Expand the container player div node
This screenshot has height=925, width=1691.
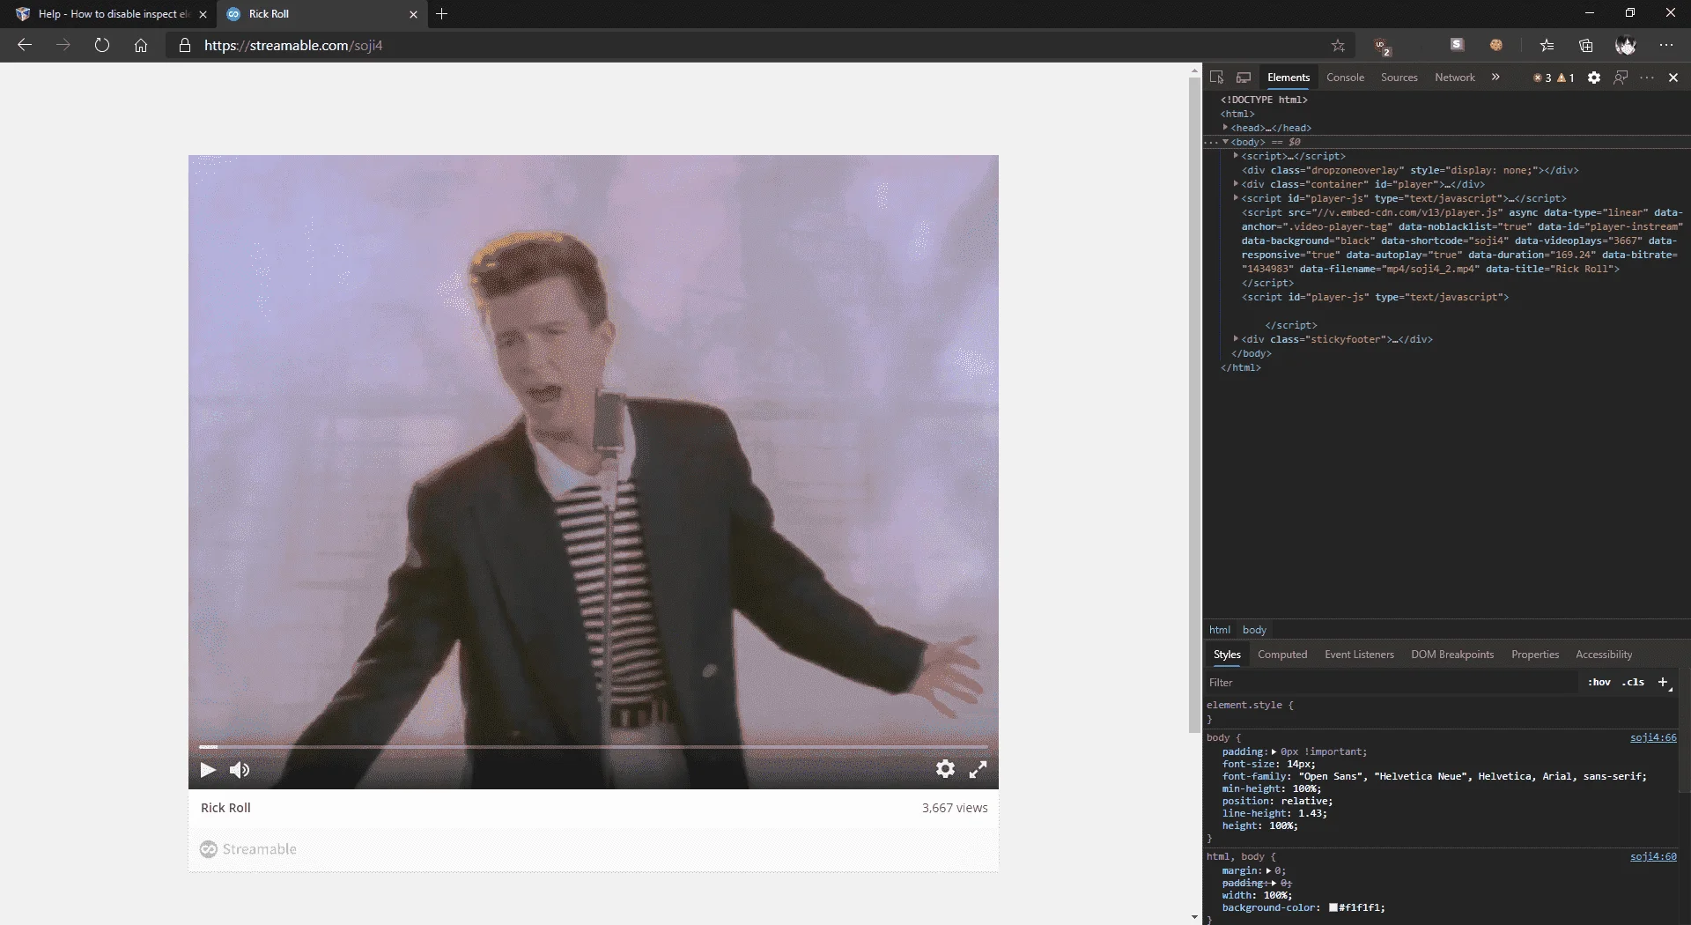[1236, 184]
